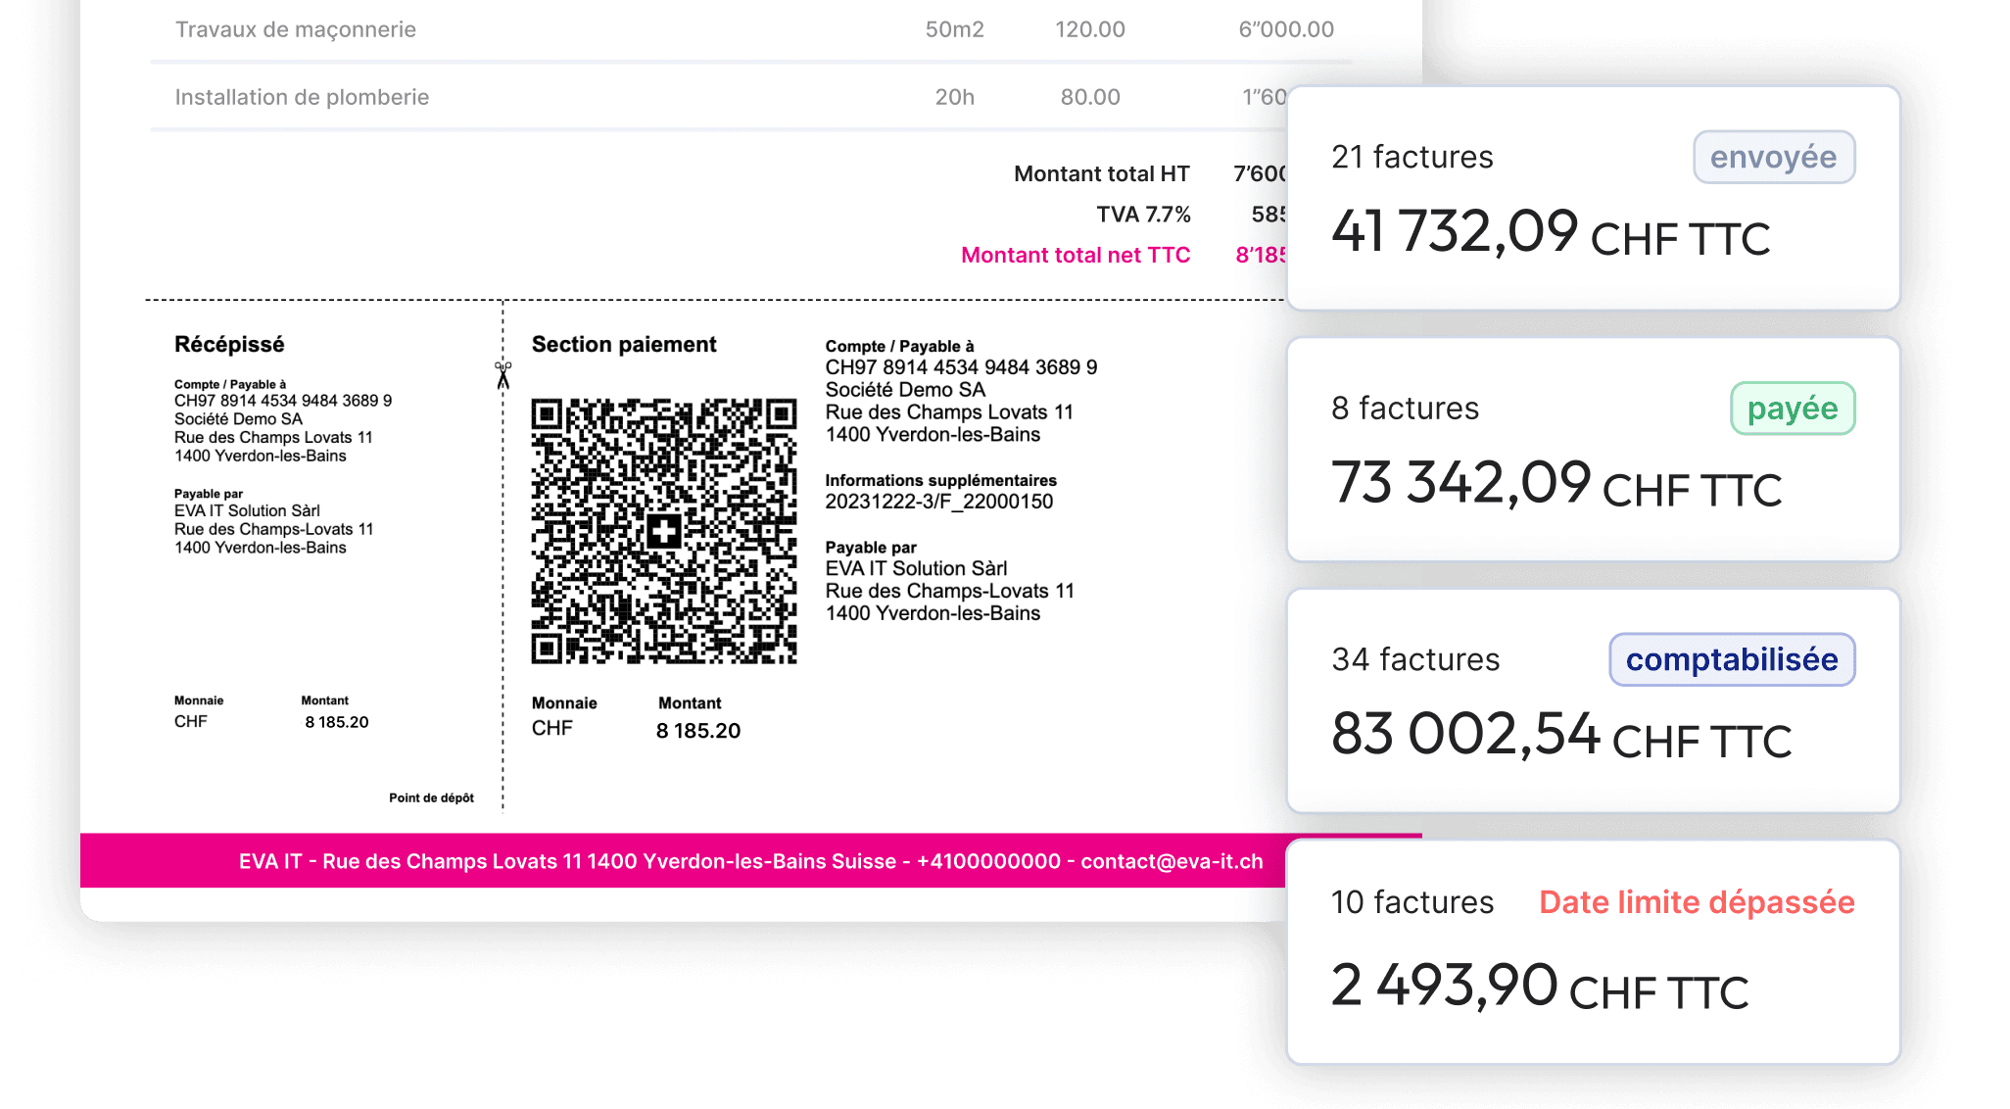Click the 'payée' status badge
Viewport: 2010px width, 1109px height.
pyautogui.click(x=1792, y=409)
